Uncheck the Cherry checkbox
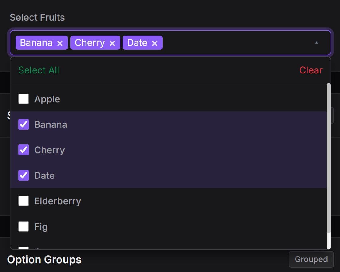 24,150
